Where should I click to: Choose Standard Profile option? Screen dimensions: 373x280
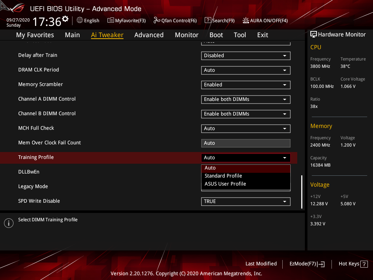[x=246, y=176]
